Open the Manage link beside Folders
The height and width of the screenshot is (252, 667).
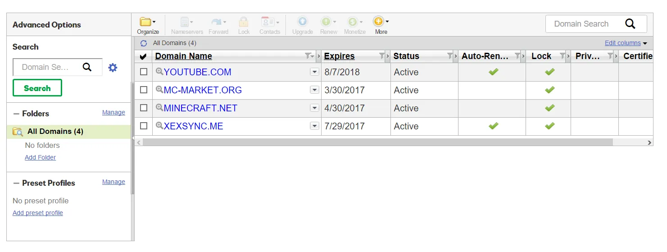113,112
